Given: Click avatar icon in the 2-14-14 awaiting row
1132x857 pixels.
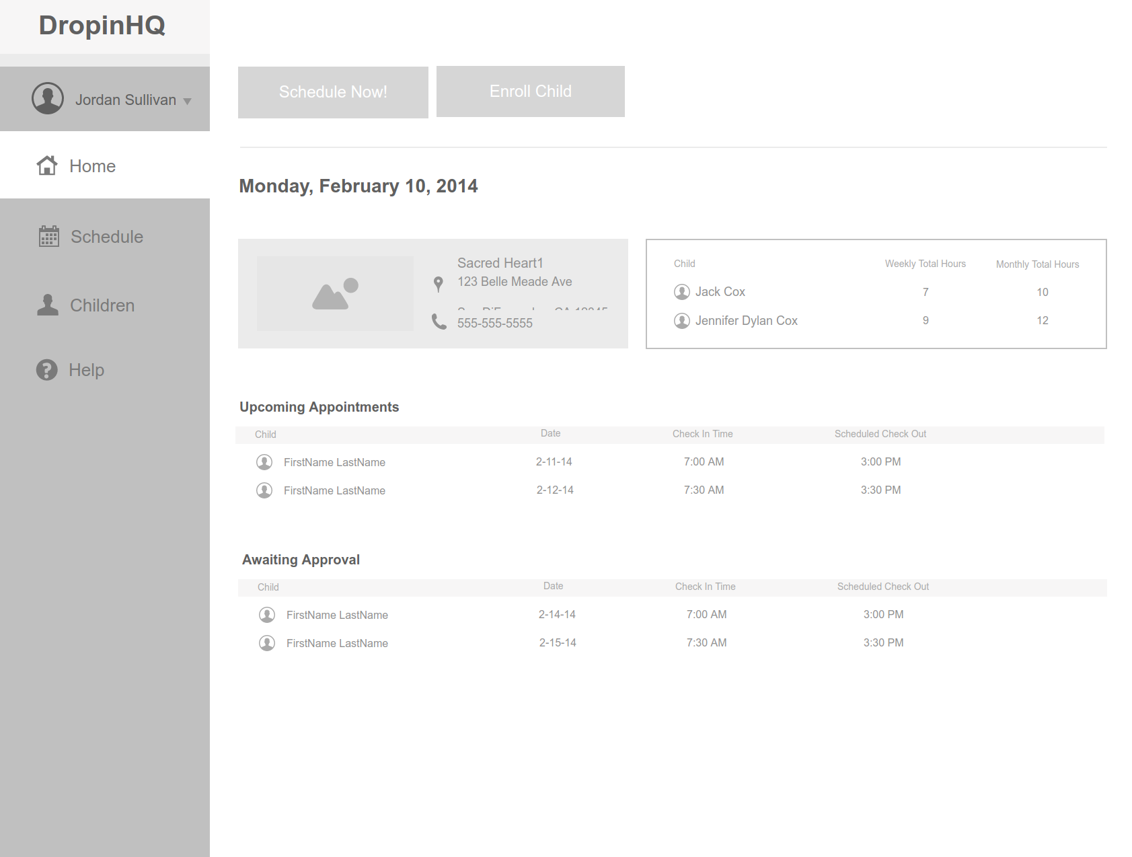Looking at the screenshot, I should pyautogui.click(x=267, y=615).
